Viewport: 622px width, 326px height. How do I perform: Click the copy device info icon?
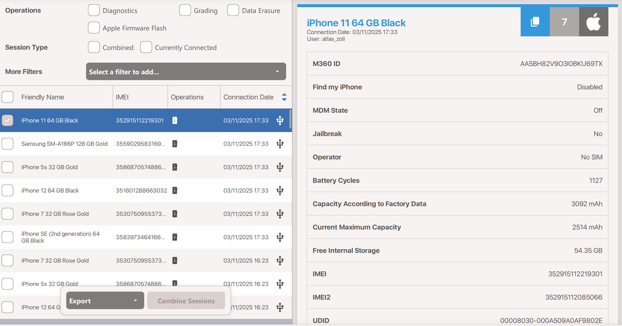pos(535,22)
